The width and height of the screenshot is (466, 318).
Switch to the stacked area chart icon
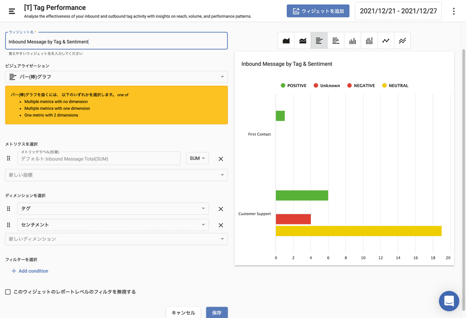point(303,41)
